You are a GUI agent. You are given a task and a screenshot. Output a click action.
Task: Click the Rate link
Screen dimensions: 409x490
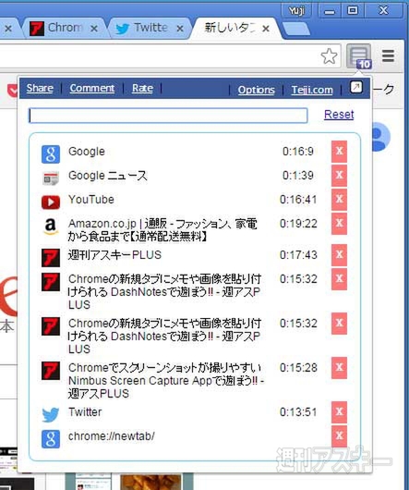click(x=142, y=89)
